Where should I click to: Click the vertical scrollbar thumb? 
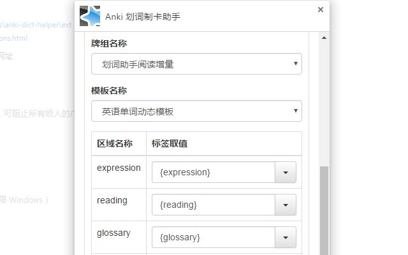[x=324, y=210]
